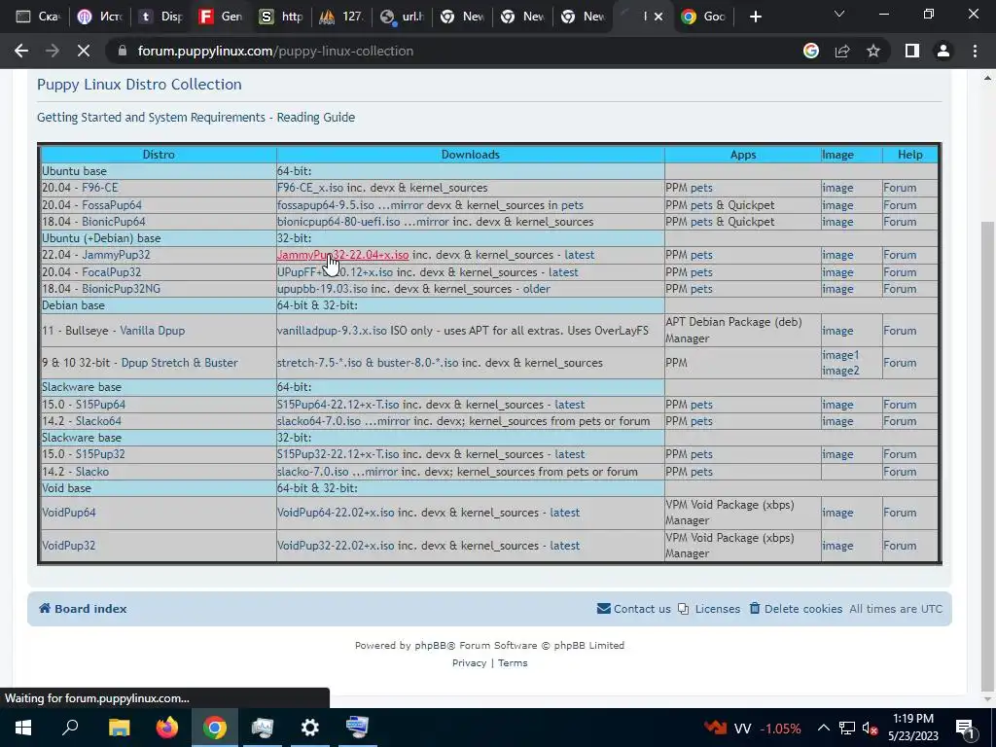
Task: Open 'latest' link in FocalPup32 row
Action: click(x=563, y=272)
